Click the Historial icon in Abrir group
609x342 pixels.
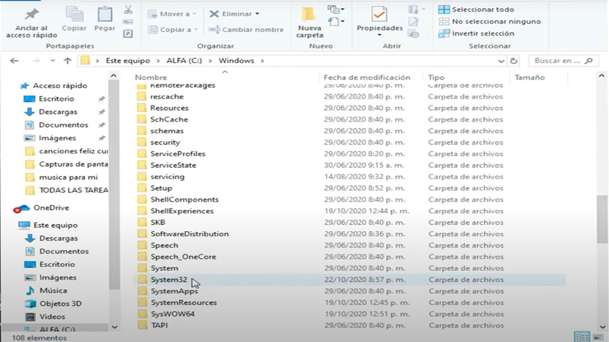(x=414, y=34)
